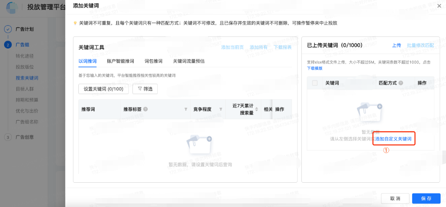
Task: Click the 设置关键词 (0/100) button
Action: [104, 89]
